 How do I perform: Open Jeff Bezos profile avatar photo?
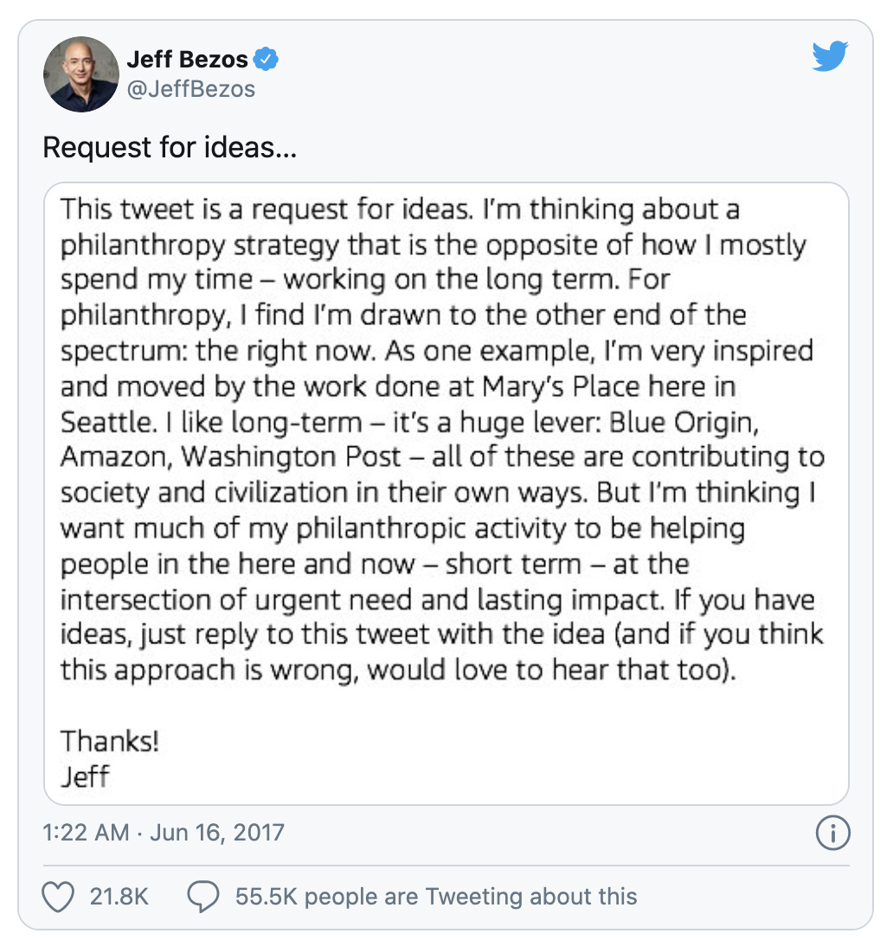coord(80,74)
